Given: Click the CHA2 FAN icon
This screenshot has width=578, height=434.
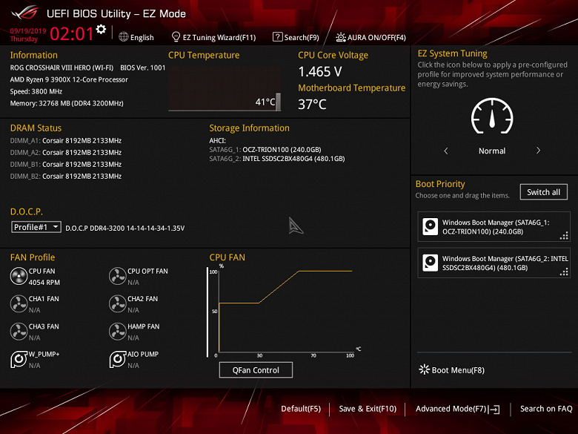Looking at the screenshot, I should coord(118,303).
